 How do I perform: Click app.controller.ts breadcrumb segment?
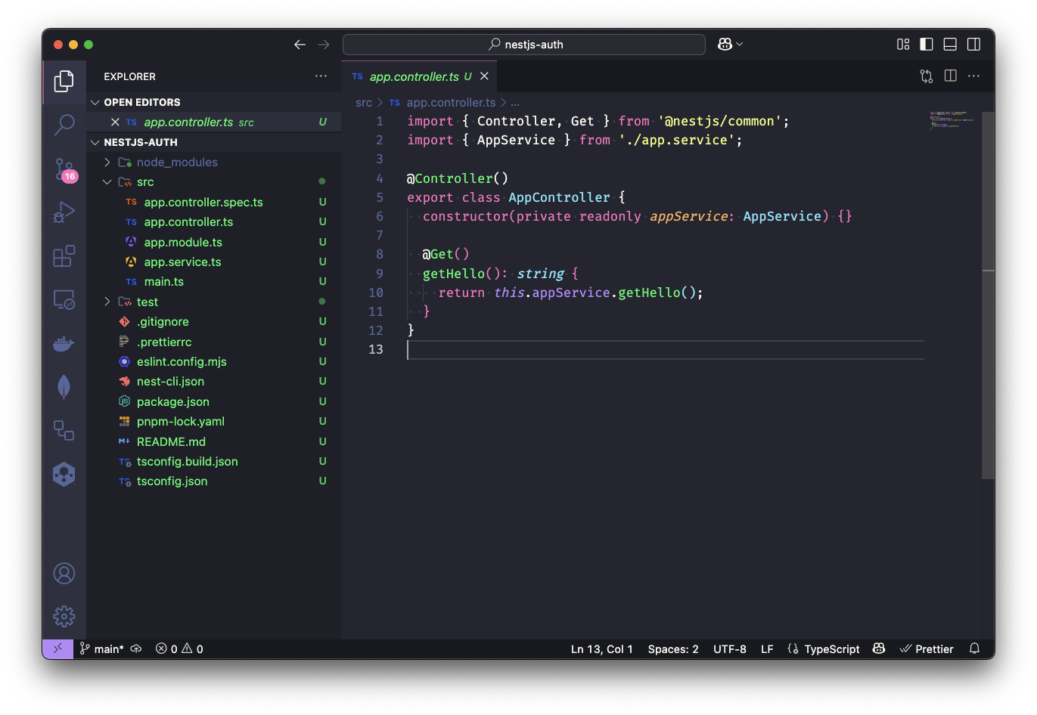[451, 103]
